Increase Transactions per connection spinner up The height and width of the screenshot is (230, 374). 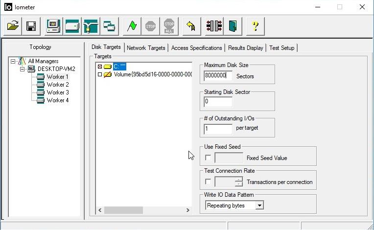239,179
